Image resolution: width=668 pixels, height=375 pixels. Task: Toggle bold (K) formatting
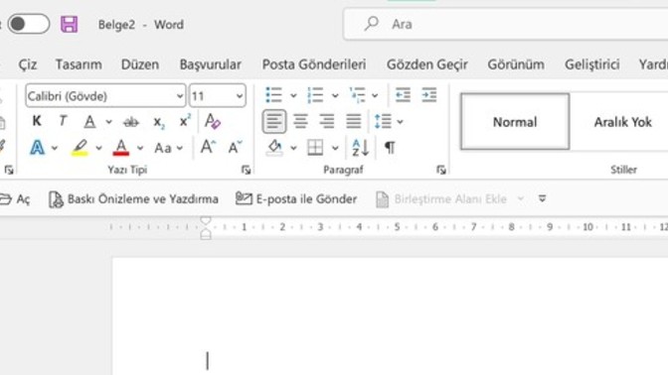coord(37,121)
